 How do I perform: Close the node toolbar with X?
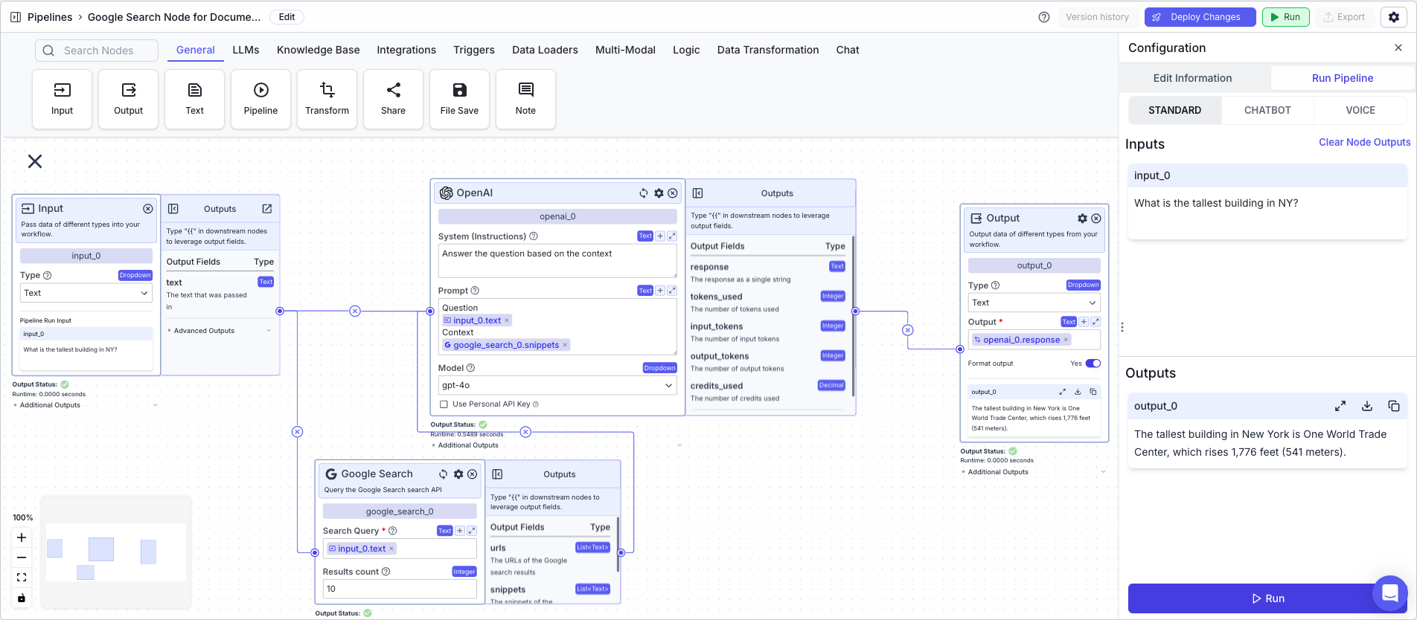35,161
